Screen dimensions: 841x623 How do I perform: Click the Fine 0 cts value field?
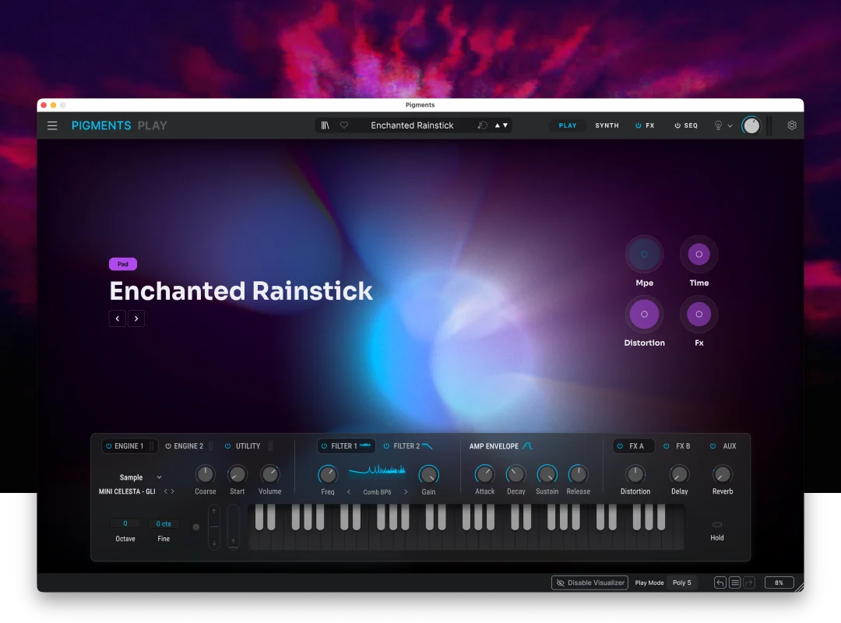coord(164,524)
